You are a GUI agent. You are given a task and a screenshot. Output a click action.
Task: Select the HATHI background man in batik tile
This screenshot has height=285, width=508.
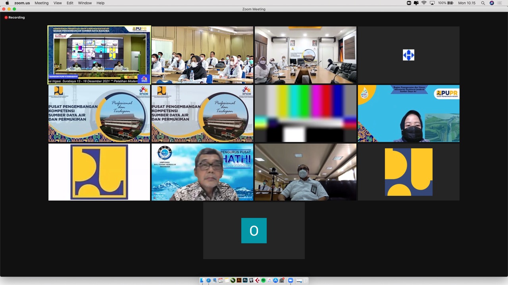click(x=202, y=172)
